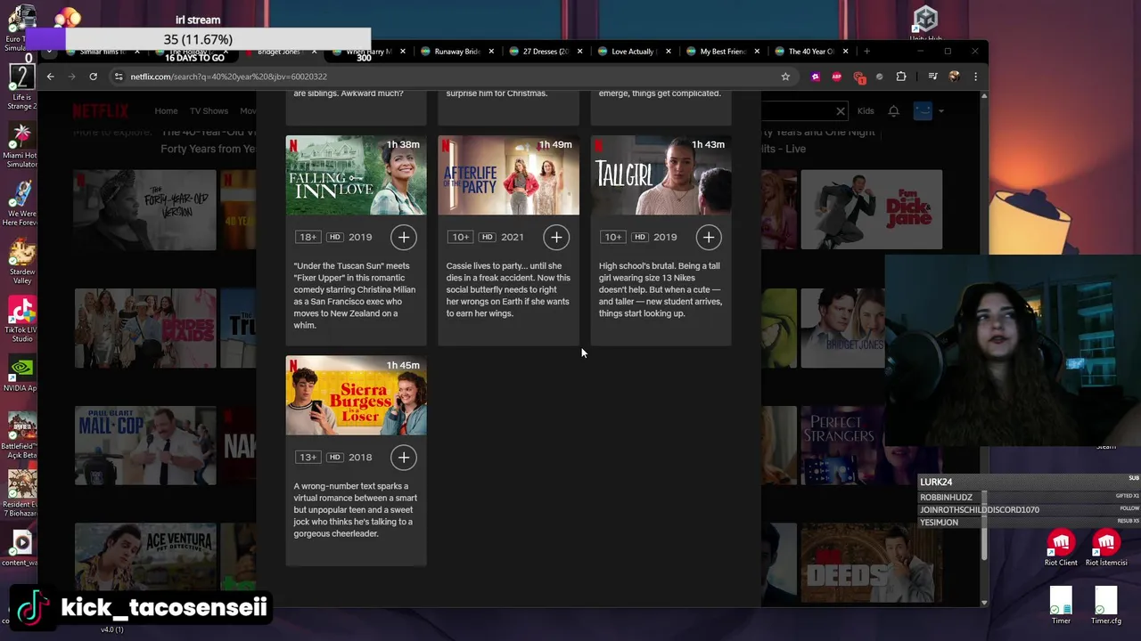Screen dimensions: 1141x641
Task: Open Riot Client desktop shortcut
Action: [1061, 548]
